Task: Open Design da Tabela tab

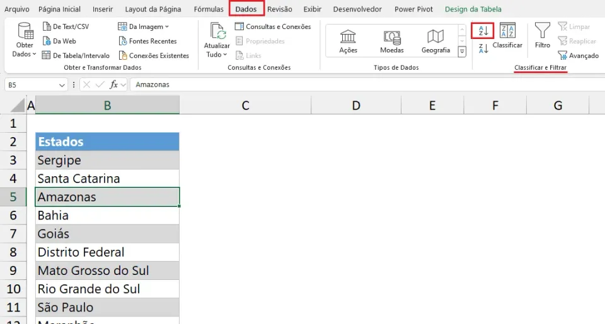Action: point(473,9)
